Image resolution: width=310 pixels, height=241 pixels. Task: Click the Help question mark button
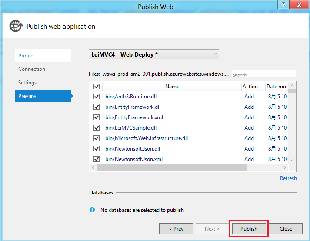coord(283,5)
